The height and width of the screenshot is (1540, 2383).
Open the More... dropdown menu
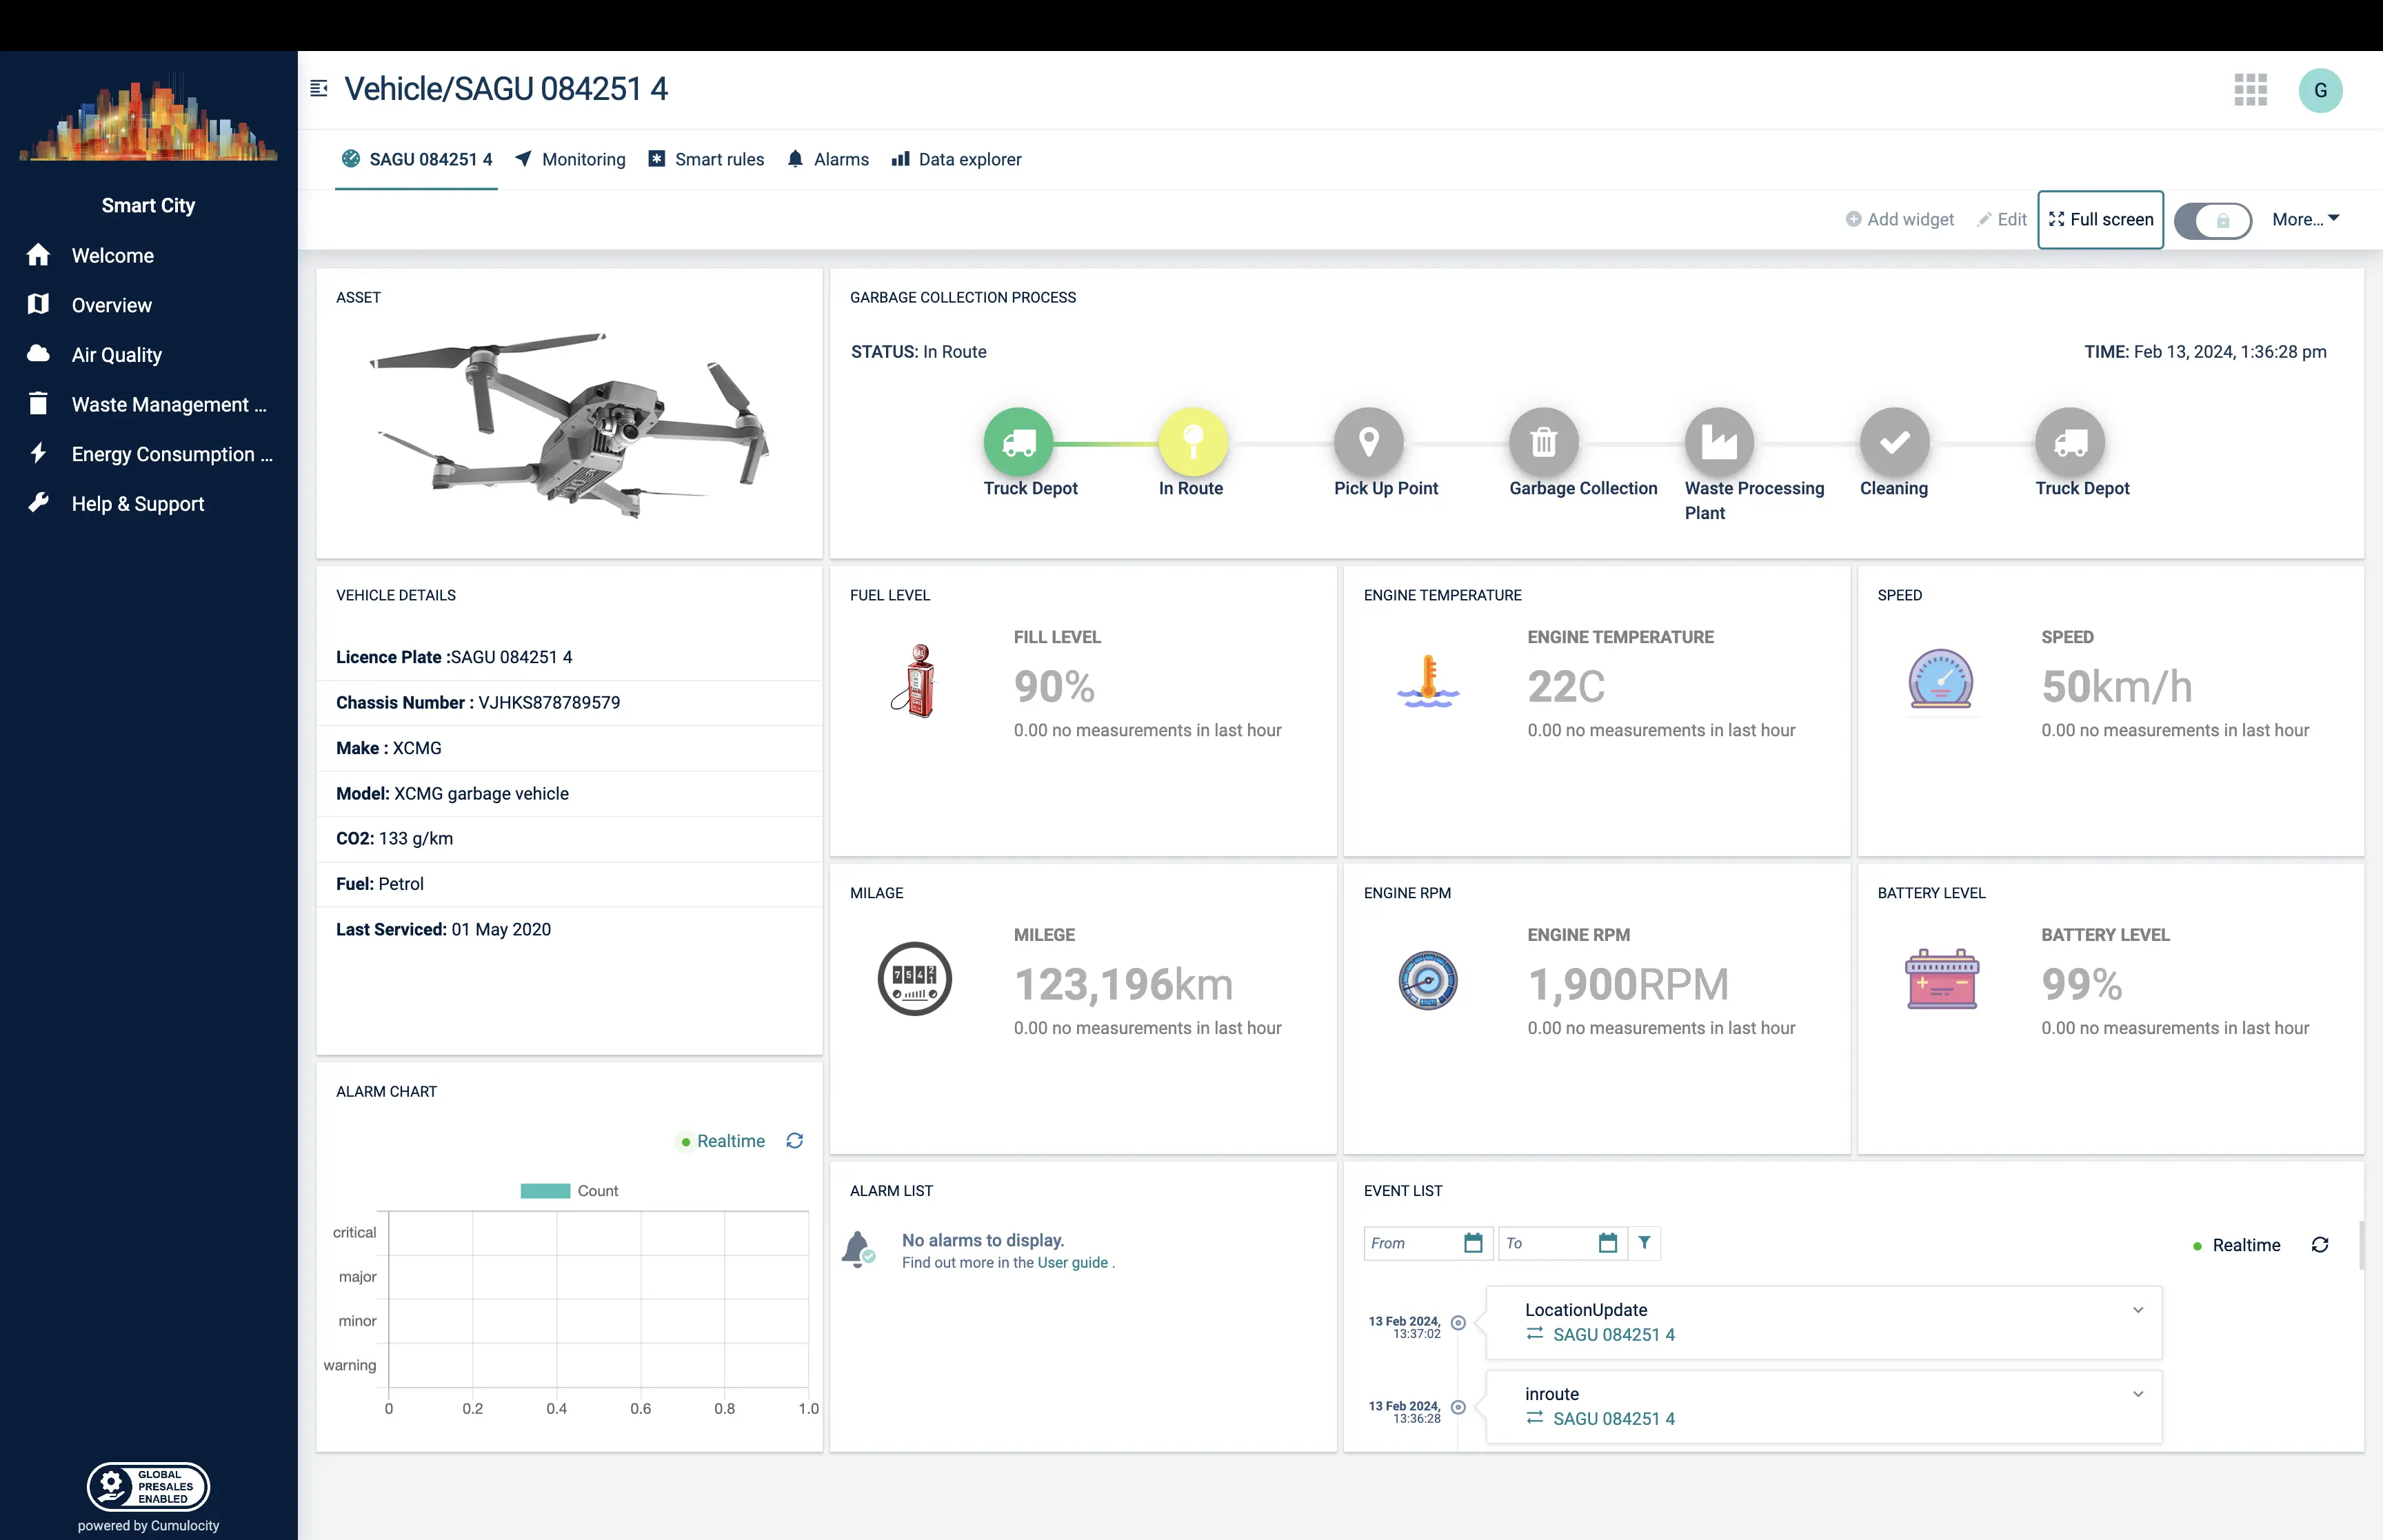click(2305, 219)
